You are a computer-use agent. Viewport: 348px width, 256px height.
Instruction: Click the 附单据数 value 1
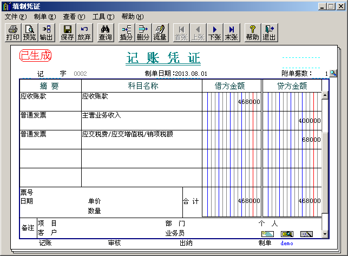[326, 74]
